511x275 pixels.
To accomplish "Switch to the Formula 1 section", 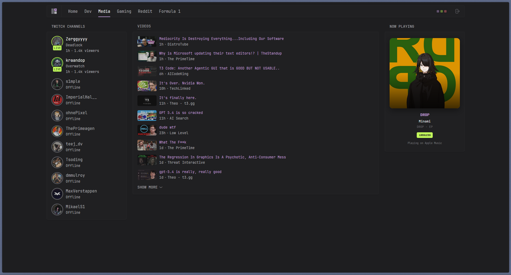I will 170,11.
